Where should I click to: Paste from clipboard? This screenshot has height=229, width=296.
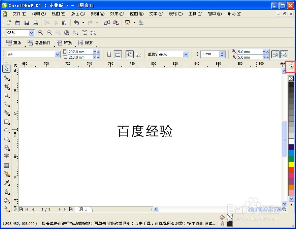(x=65, y=23)
